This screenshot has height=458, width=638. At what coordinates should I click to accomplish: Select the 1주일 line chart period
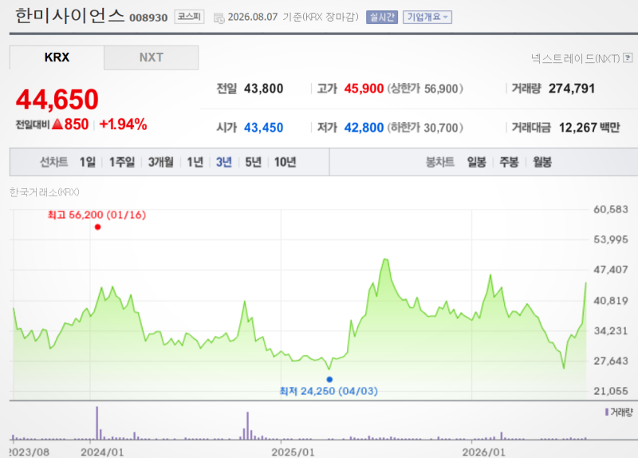(122, 162)
